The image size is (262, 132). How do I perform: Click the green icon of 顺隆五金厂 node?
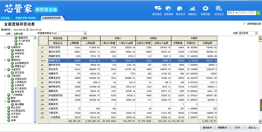(x=12, y=66)
